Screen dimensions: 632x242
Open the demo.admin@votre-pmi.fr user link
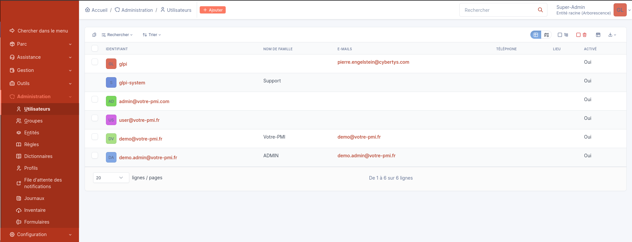(x=148, y=158)
